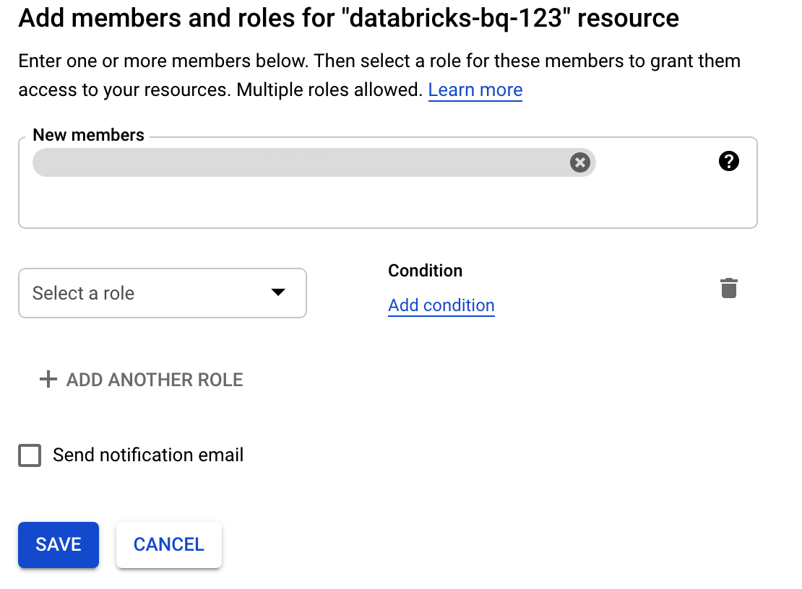Click the "Send notification email" label text
This screenshot has width=802, height=589.
pos(148,455)
